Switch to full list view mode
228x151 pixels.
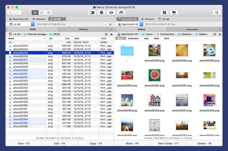coord(35,13)
